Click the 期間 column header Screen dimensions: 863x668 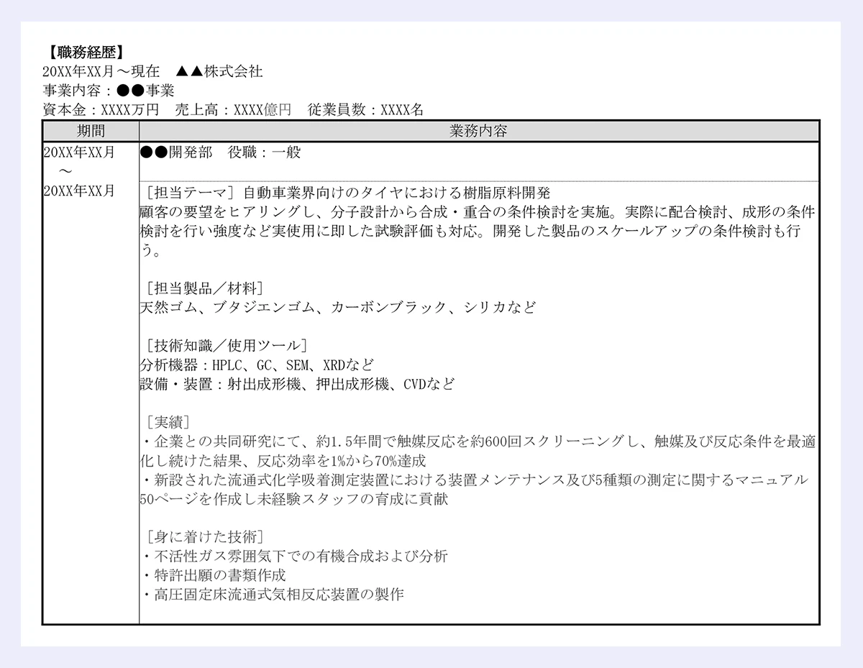click(90, 131)
